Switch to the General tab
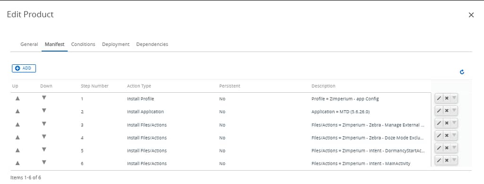This screenshot has width=484, height=184. 29,44
